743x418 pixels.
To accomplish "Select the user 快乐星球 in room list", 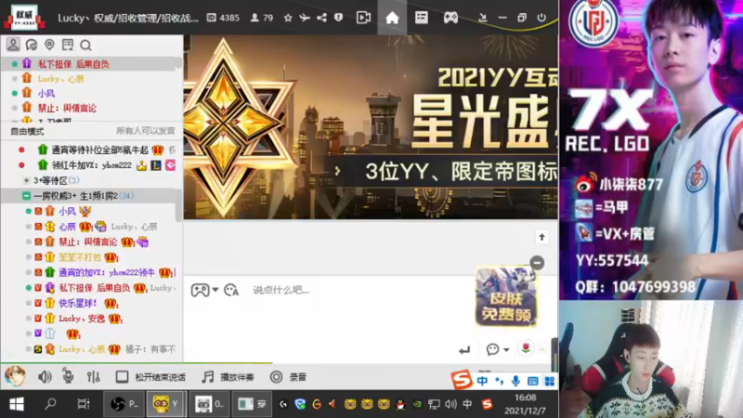I will coord(78,303).
